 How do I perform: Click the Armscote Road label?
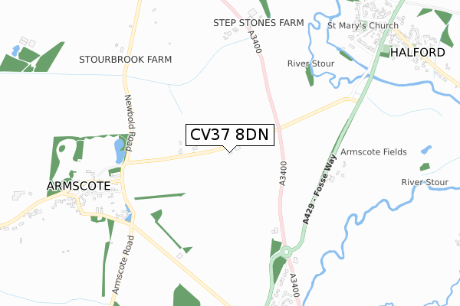click(123, 265)
